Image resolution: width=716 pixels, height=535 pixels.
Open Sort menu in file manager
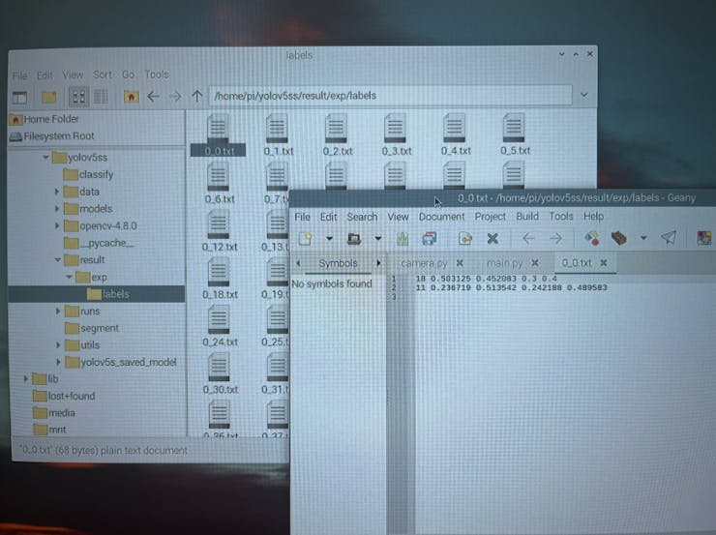tap(103, 74)
